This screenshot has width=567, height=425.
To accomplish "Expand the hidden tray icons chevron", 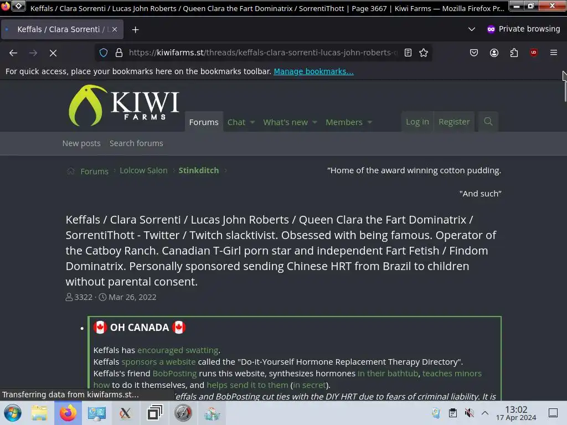I will pyautogui.click(x=485, y=413).
